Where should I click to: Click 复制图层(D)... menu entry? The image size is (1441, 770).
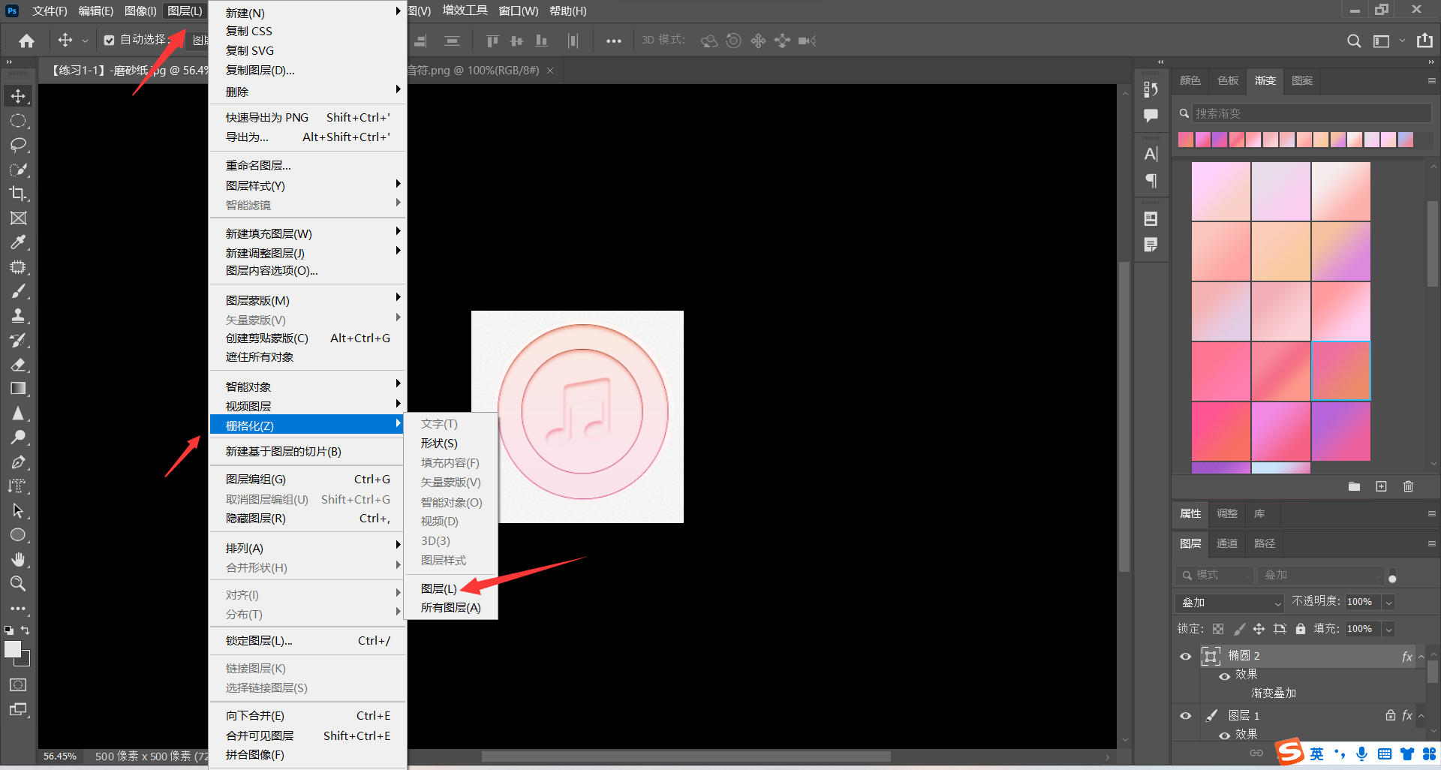tap(308, 70)
